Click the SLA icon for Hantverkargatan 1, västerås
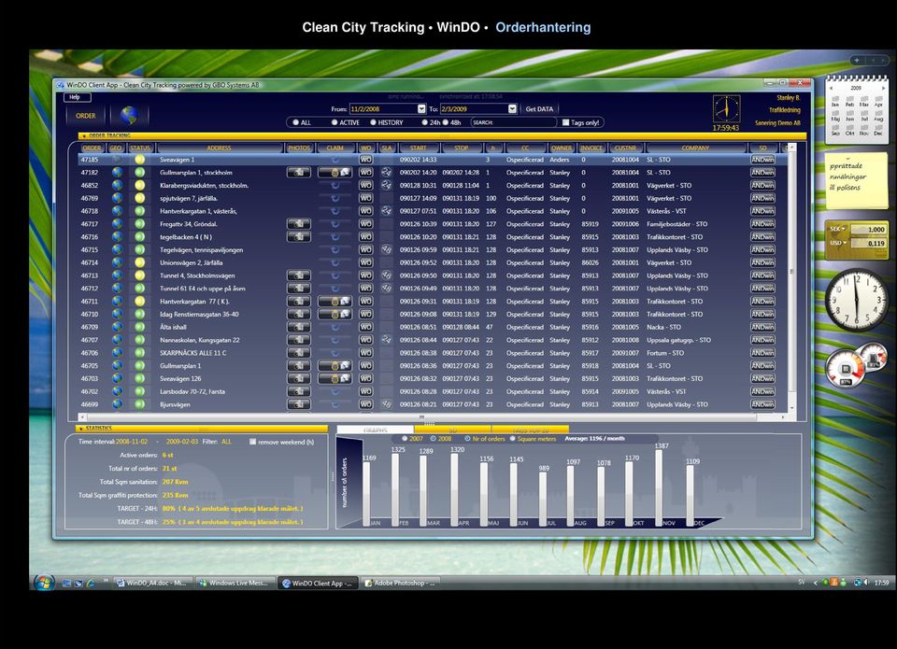Image resolution: width=897 pixels, height=649 pixels. 387,211
